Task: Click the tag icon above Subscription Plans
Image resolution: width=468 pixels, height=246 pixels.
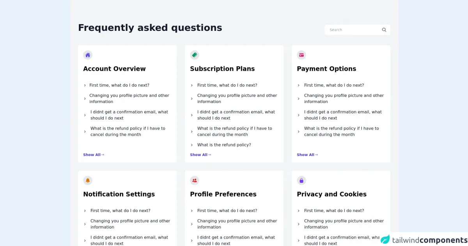Action: coord(195,55)
